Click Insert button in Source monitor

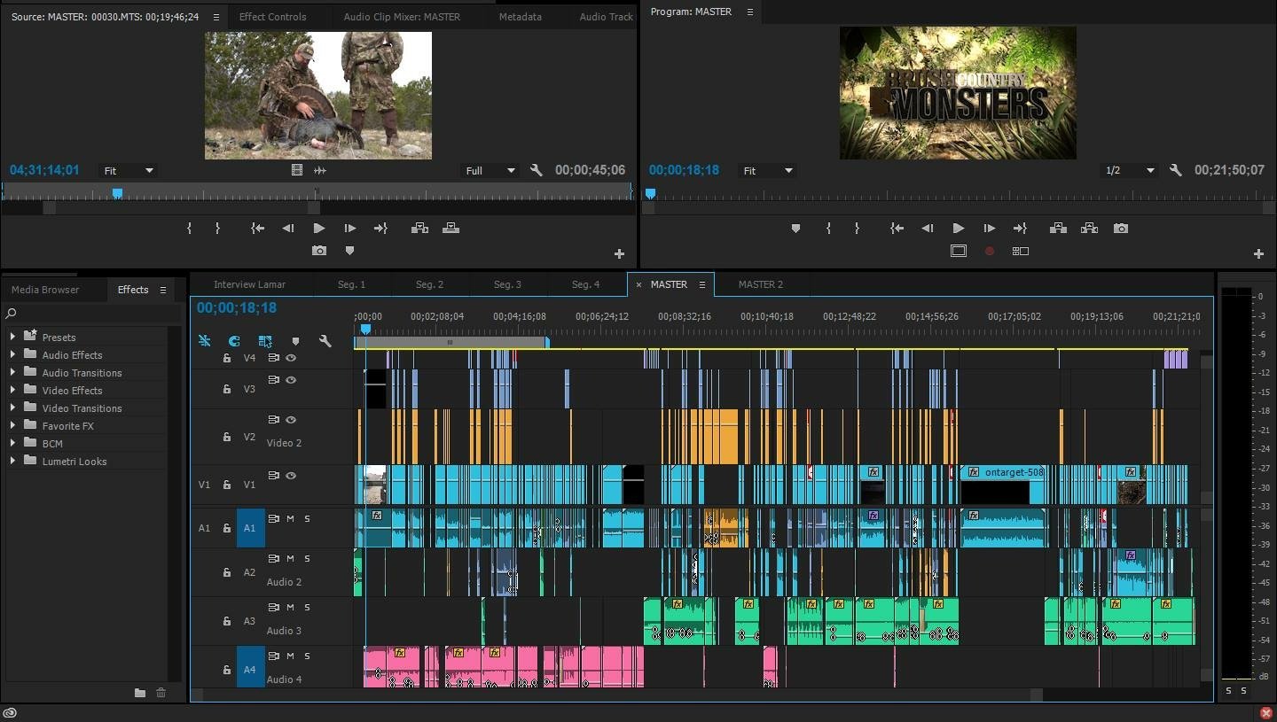pyautogui.click(x=420, y=229)
